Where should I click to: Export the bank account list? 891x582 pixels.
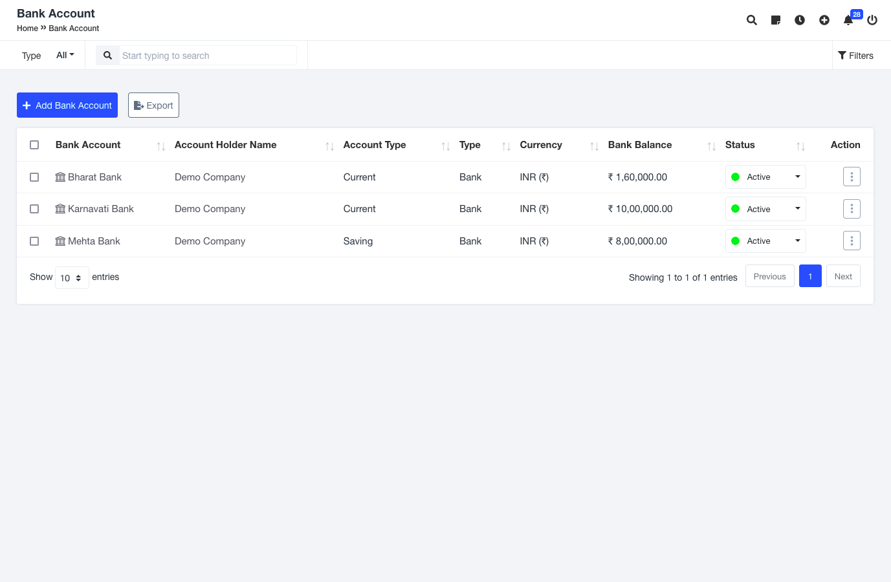click(153, 105)
